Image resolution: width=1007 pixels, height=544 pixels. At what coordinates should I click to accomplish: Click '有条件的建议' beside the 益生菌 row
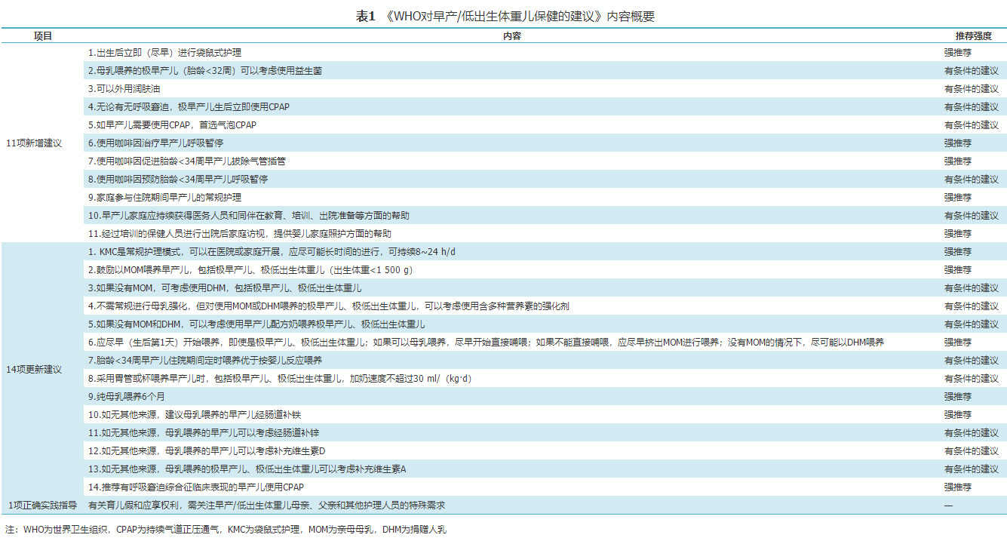(x=972, y=71)
